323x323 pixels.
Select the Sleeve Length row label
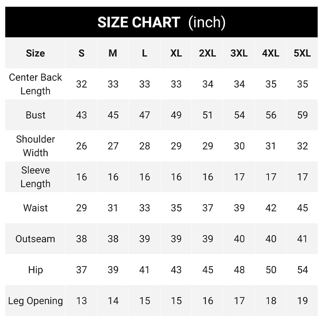click(x=36, y=177)
